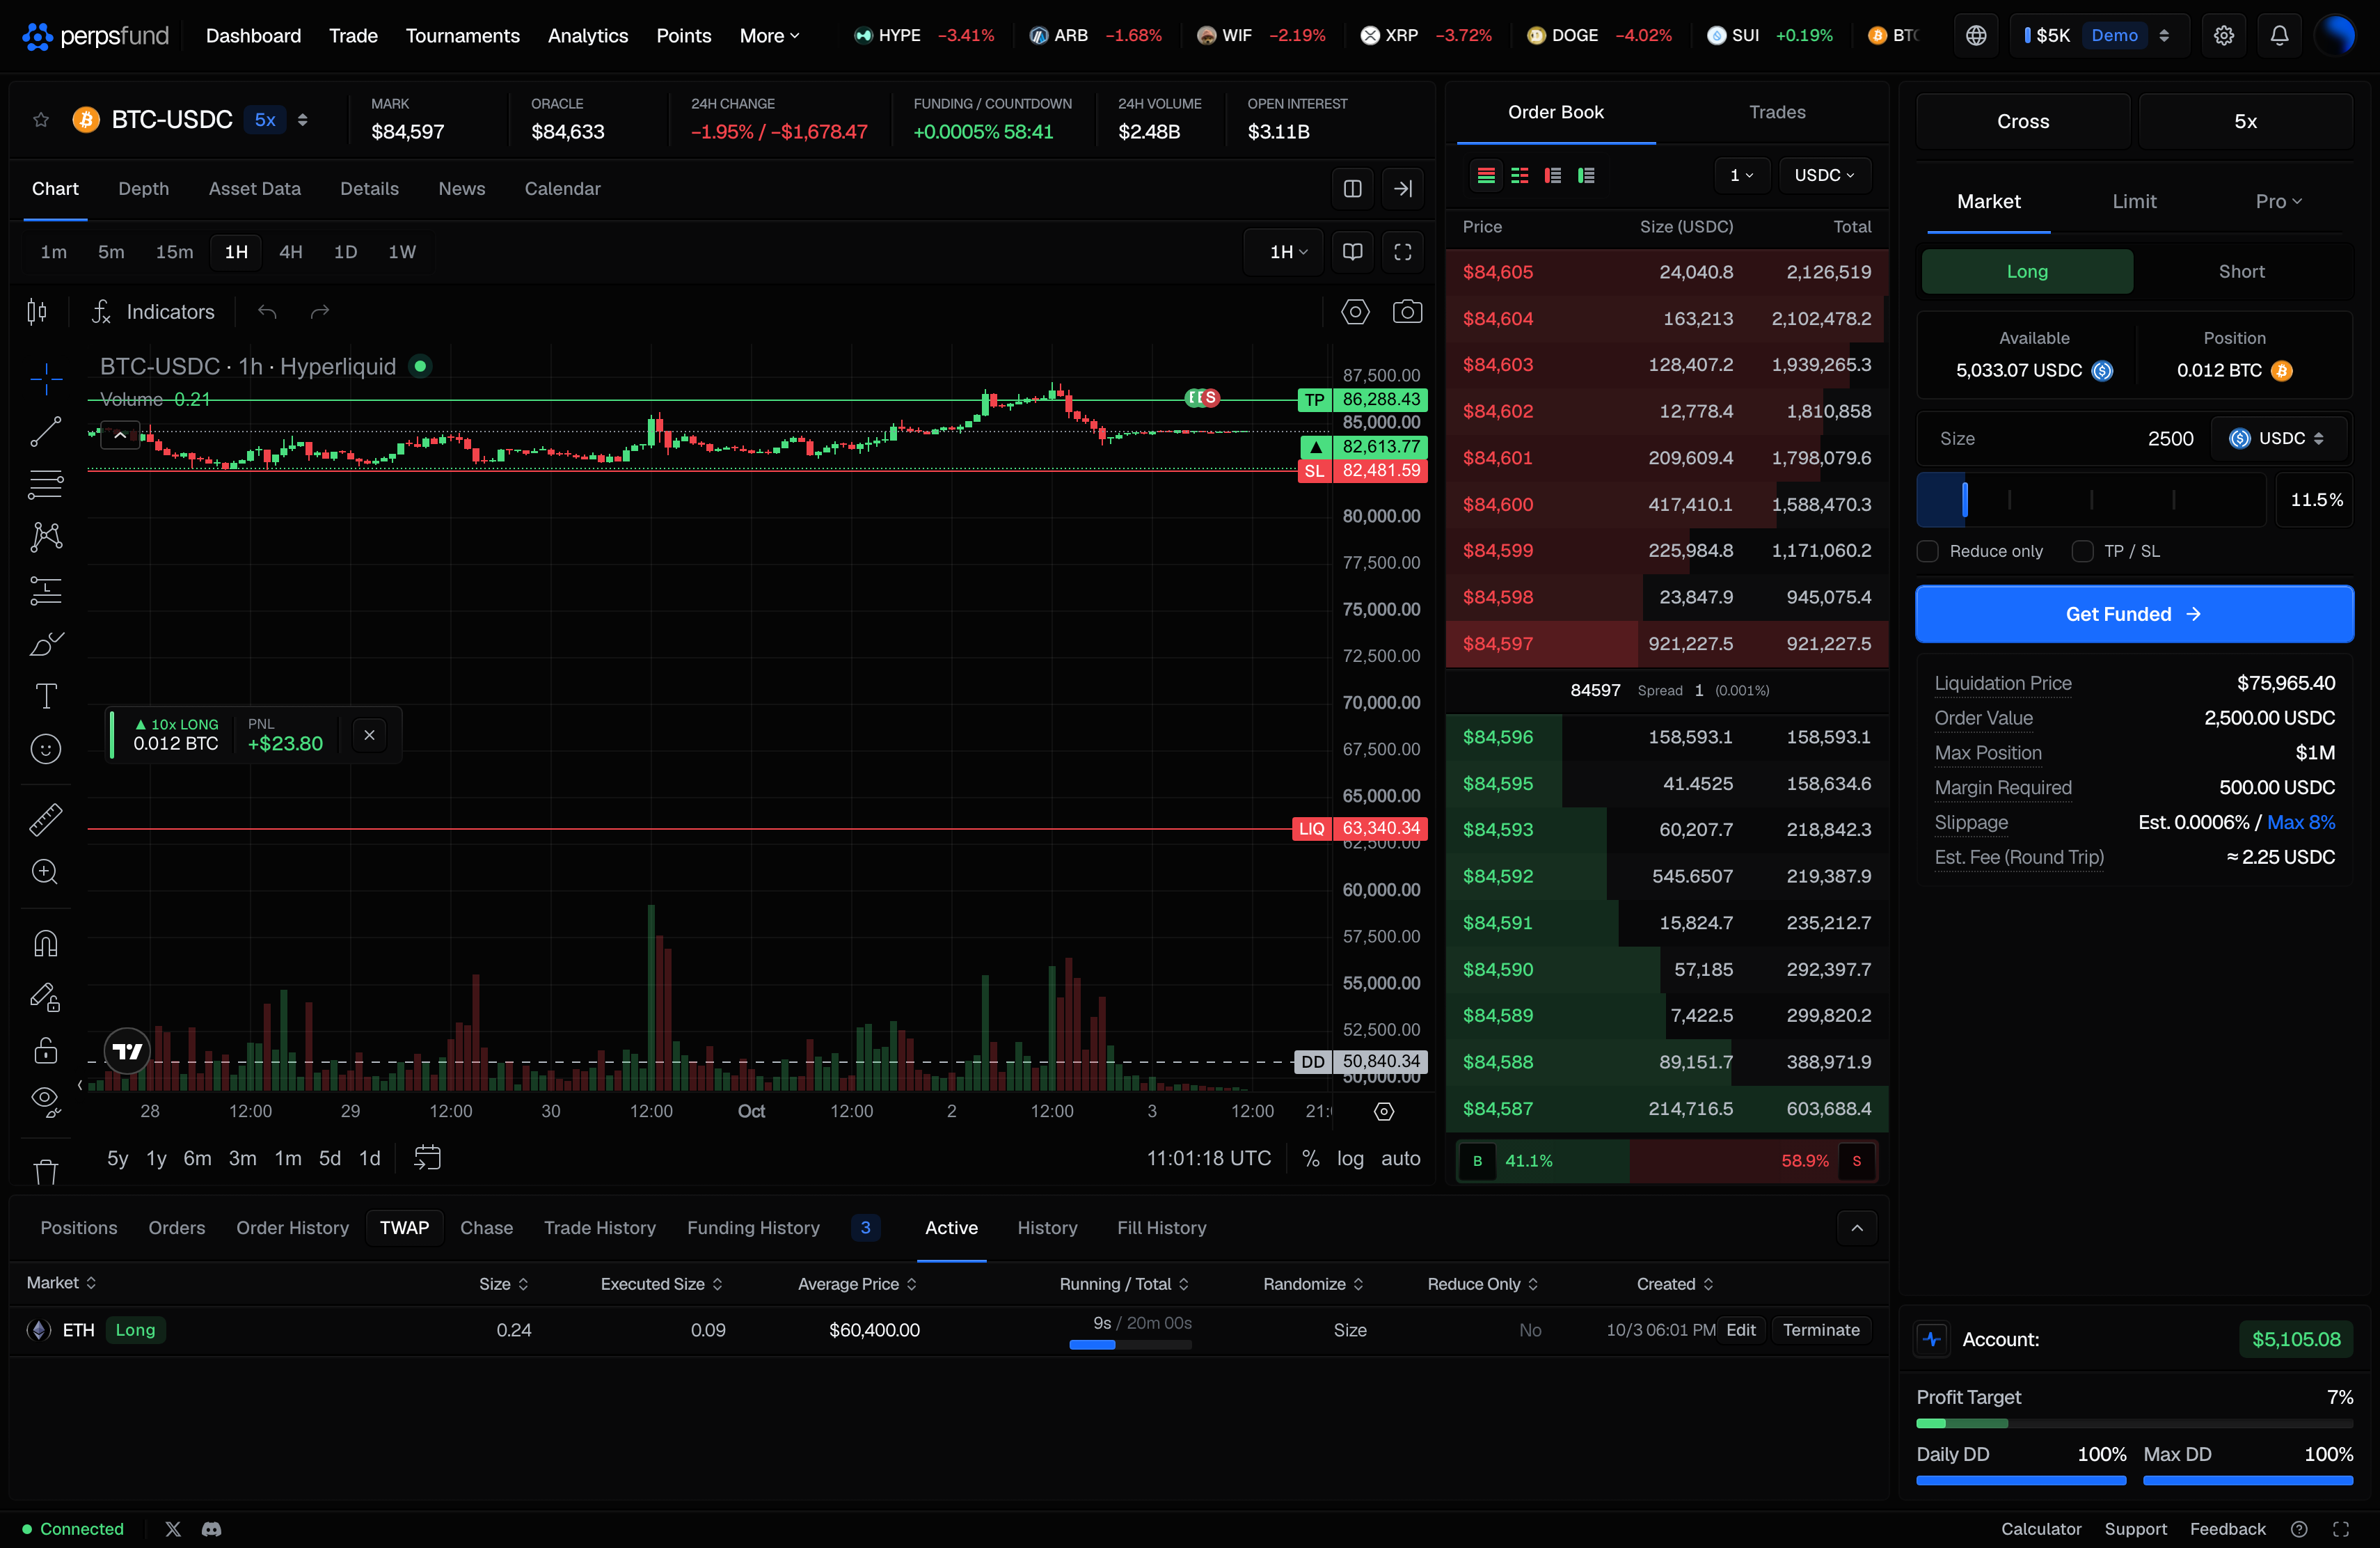The width and height of the screenshot is (2380, 1548).
Task: Open order book grouping dropdown showing 1
Action: pyautogui.click(x=1741, y=175)
